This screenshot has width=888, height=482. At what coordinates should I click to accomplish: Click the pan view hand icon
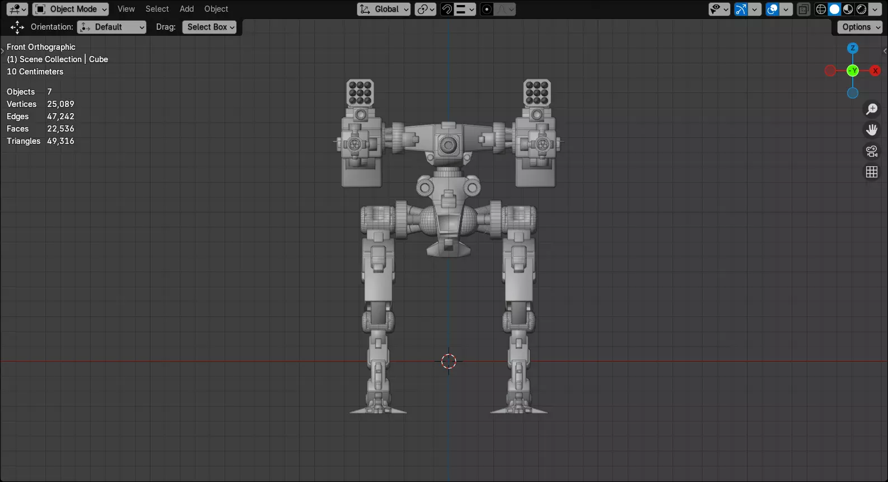click(x=872, y=130)
